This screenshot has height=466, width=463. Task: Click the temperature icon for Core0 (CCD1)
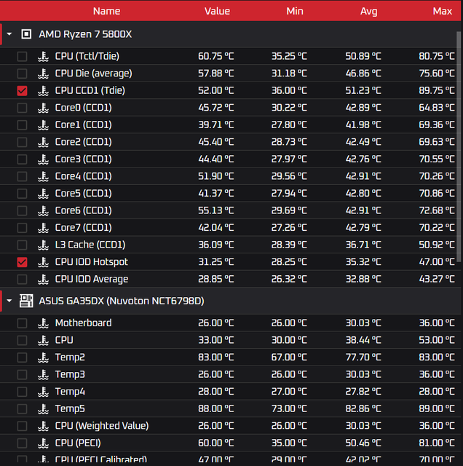point(44,108)
